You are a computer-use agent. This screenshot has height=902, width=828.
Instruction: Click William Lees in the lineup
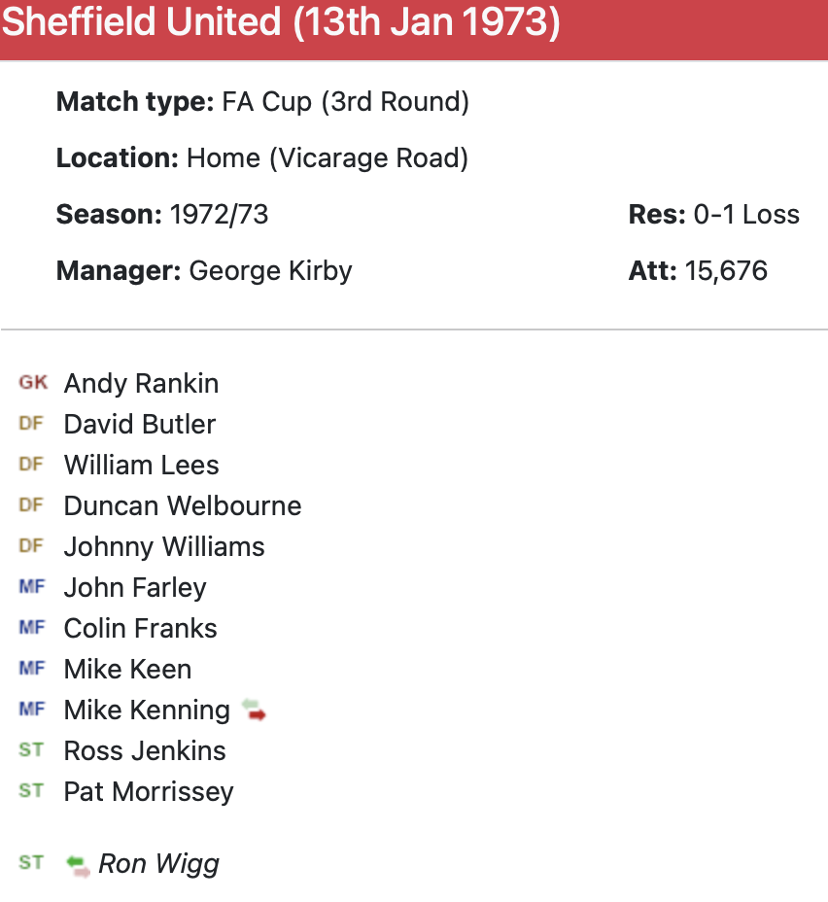141,466
